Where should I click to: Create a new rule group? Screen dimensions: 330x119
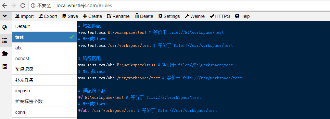(92, 16)
